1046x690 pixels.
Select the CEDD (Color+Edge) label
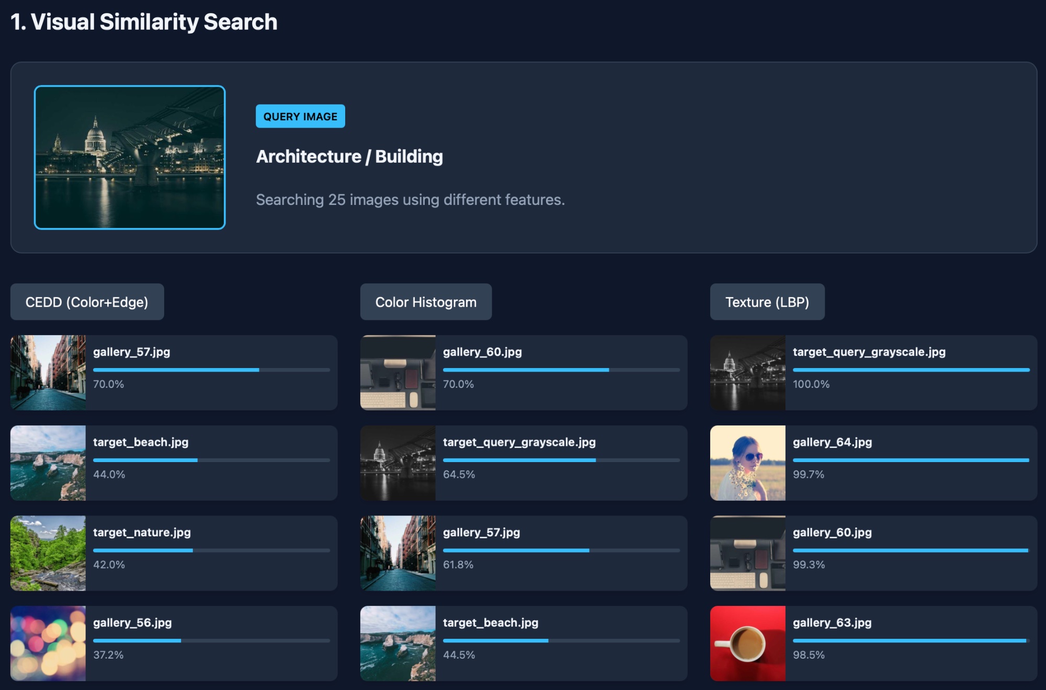[87, 302]
